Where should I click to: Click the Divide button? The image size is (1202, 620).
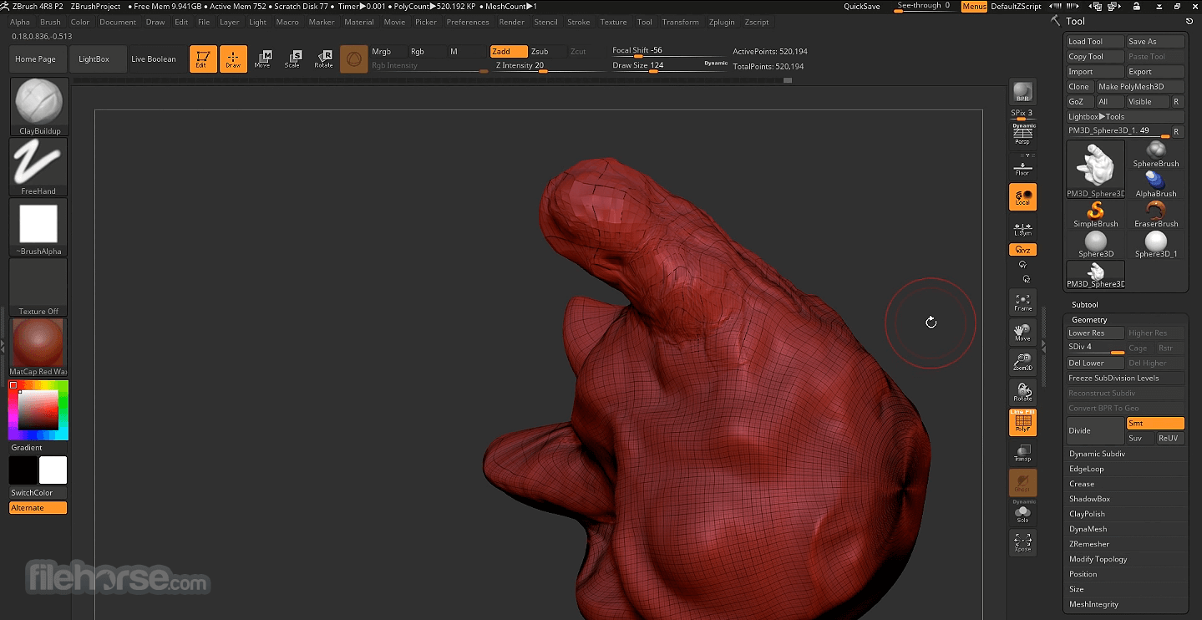click(1096, 431)
